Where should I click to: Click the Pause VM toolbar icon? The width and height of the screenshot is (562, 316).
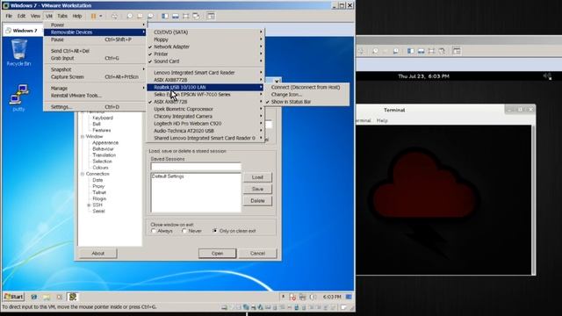tap(94, 16)
